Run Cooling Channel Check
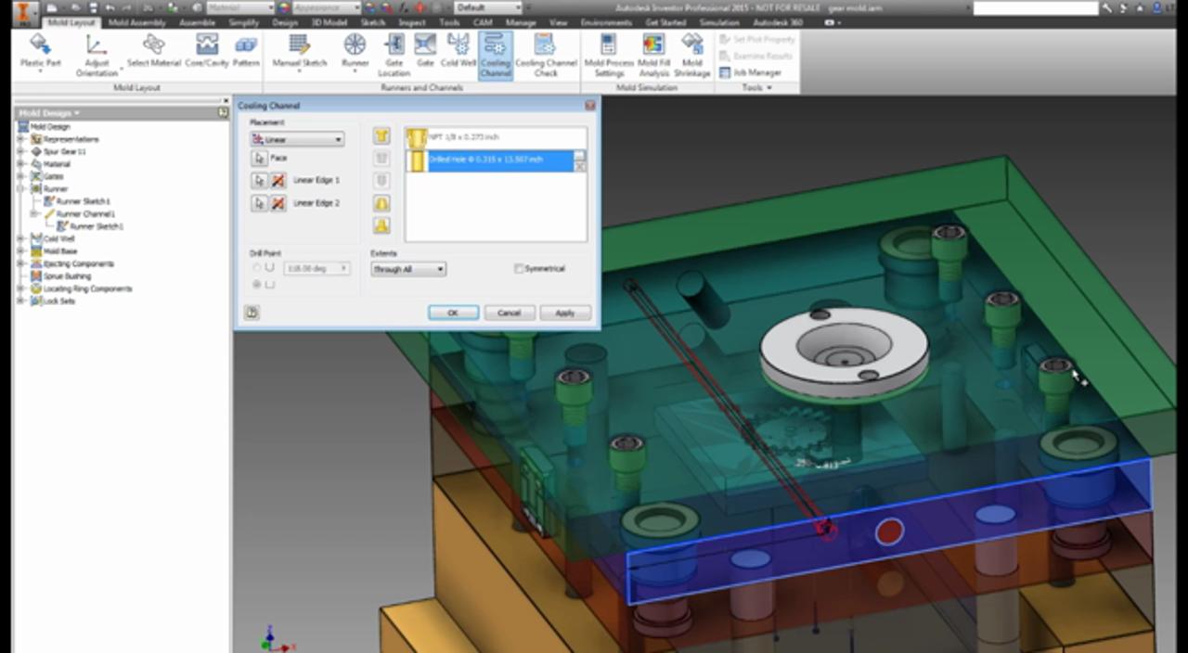Image resolution: width=1188 pixels, height=653 pixels. (x=545, y=56)
